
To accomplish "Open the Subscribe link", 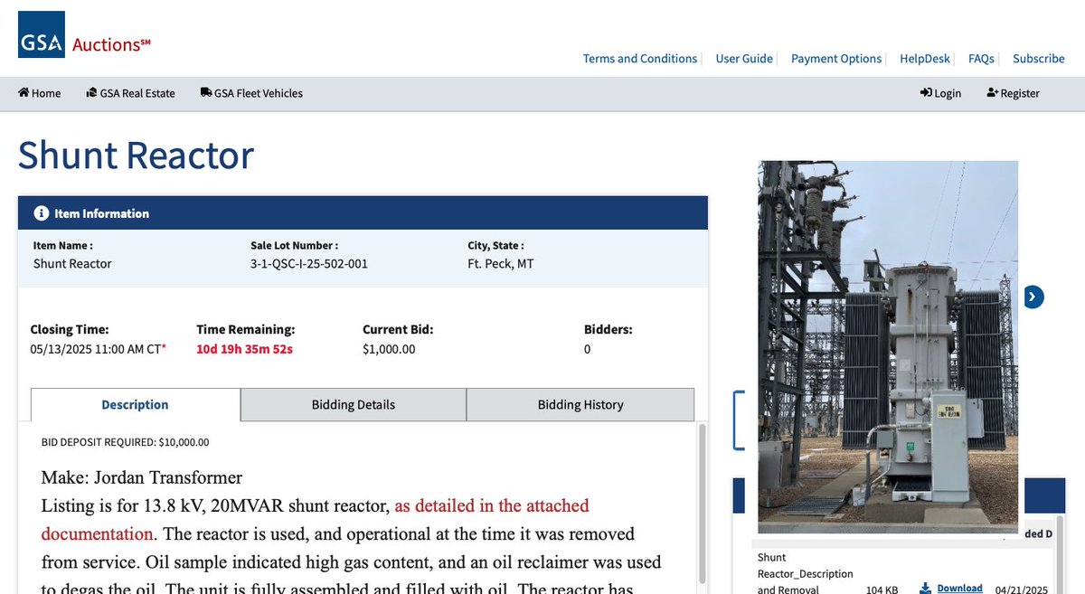I will [1039, 59].
